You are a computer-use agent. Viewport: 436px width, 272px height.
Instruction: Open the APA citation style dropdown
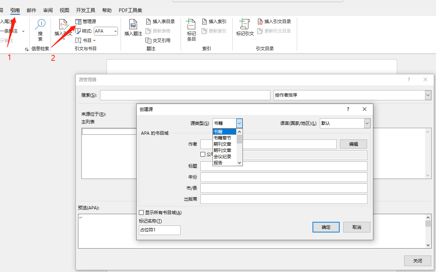115,31
